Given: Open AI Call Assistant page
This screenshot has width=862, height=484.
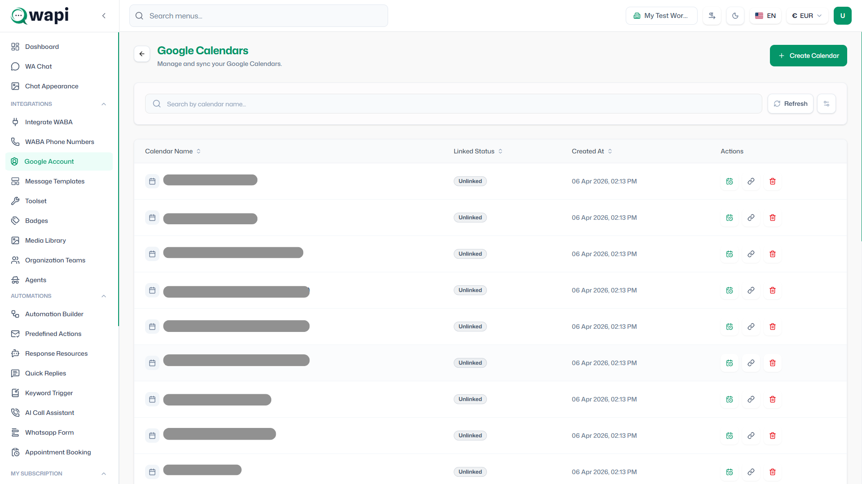Looking at the screenshot, I should [59, 413].
